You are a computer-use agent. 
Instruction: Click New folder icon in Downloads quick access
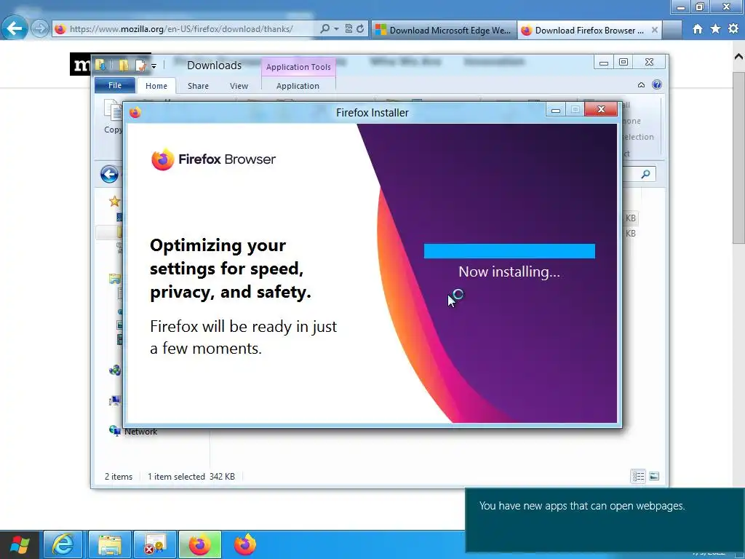coord(124,65)
